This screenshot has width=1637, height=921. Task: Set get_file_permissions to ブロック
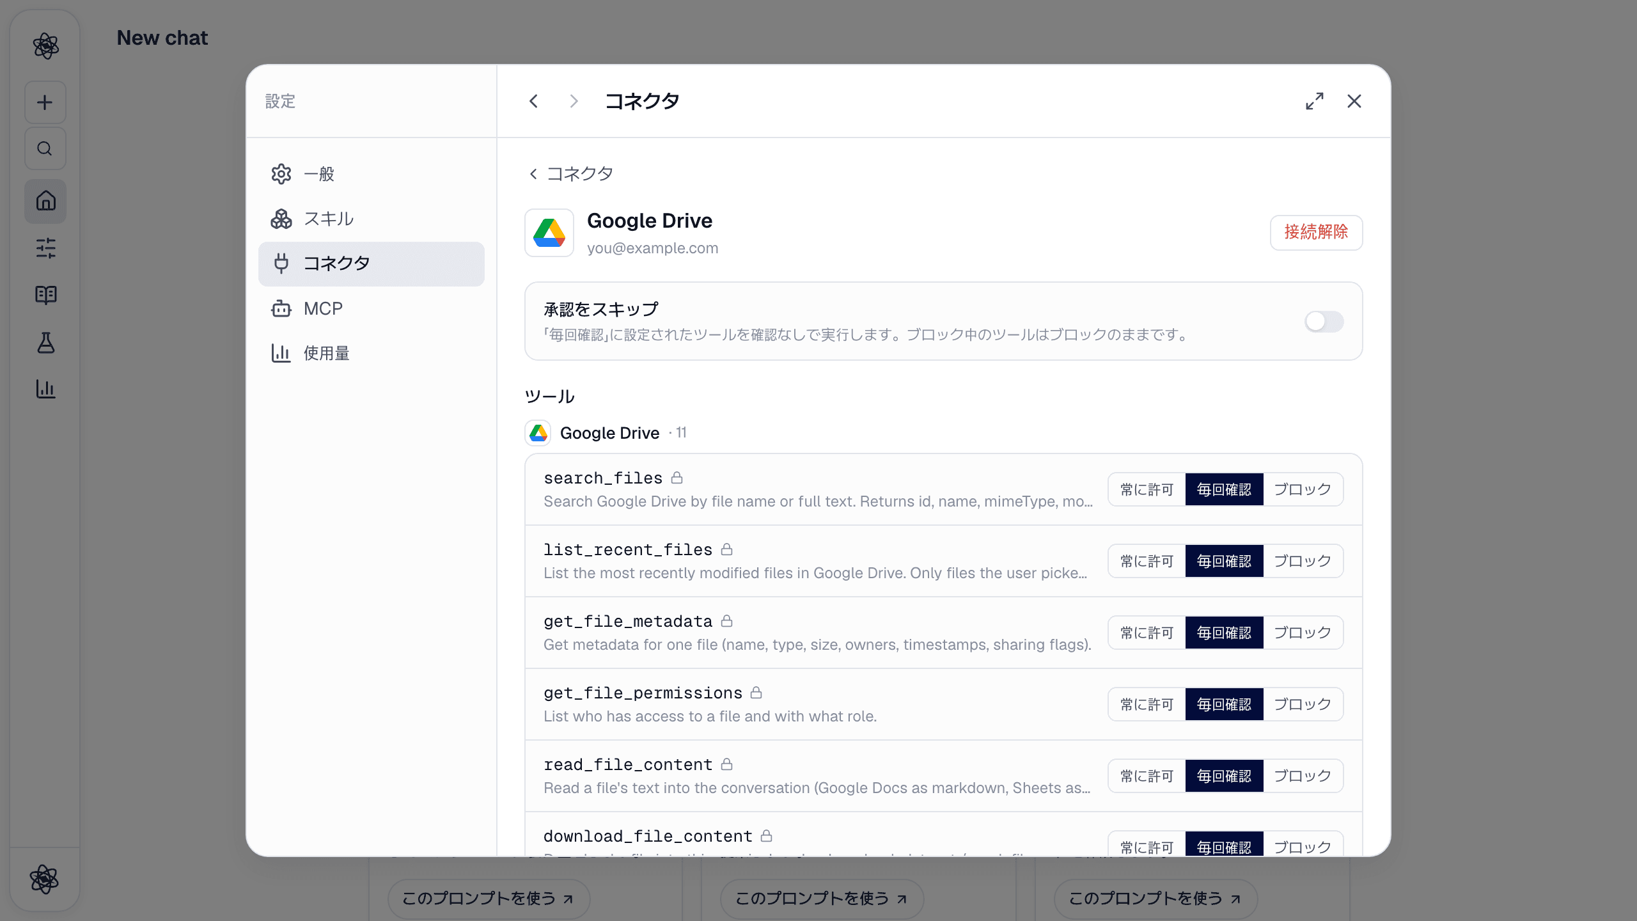pos(1303,704)
